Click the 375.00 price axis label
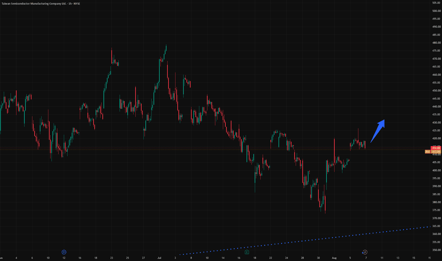The height and width of the screenshot is (261, 442). 436,210
